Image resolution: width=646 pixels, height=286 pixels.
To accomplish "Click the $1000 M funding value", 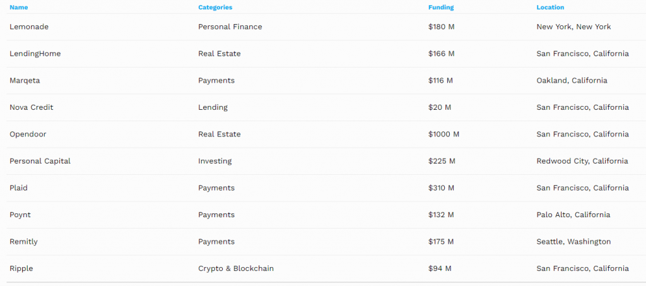I will point(443,134).
